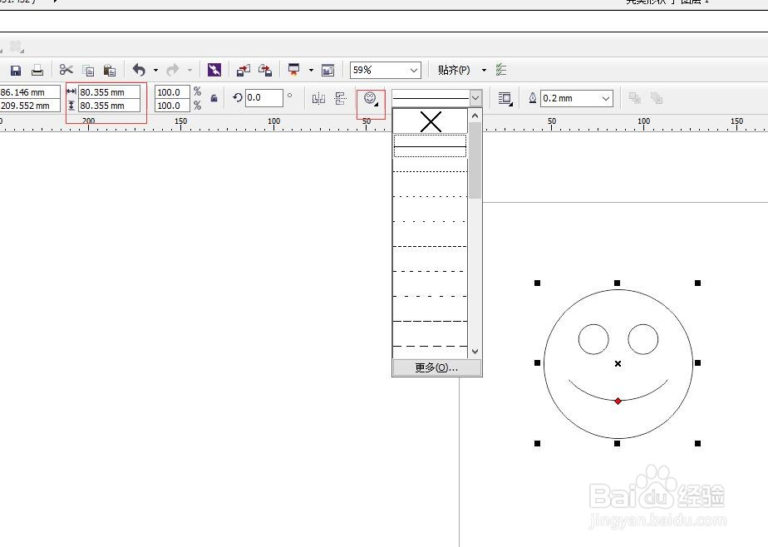Click the bottom 100.0 scale factor field
Viewport: 768px width, 547px height.
172,106
